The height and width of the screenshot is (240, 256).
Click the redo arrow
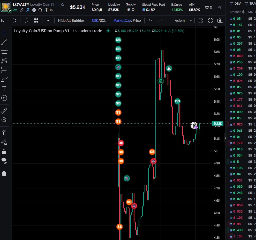pyautogui.click(x=160, y=20)
